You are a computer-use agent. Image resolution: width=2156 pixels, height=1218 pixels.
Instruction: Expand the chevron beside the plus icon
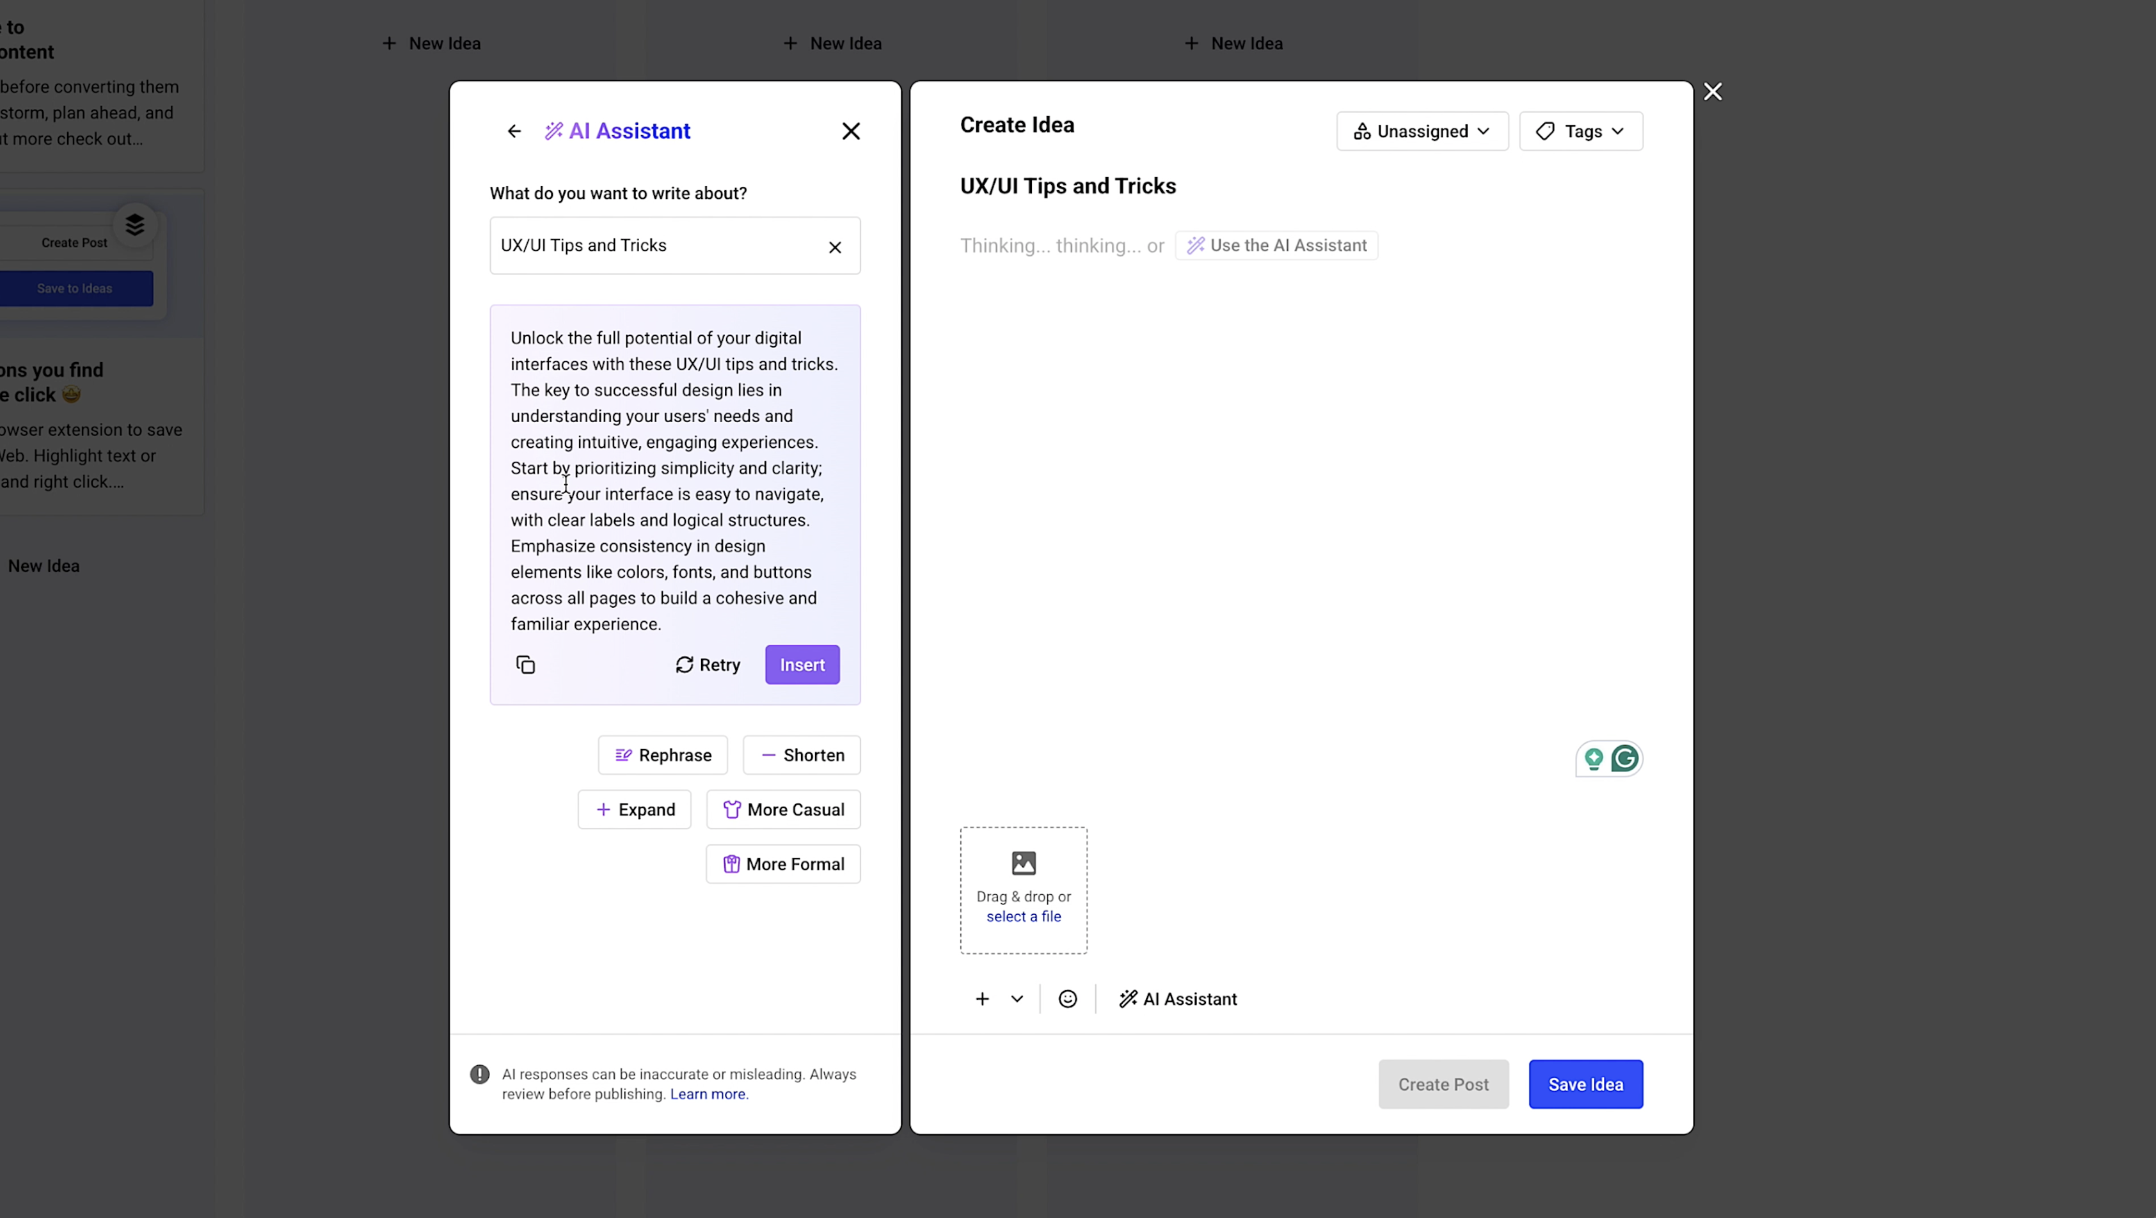point(1017,999)
